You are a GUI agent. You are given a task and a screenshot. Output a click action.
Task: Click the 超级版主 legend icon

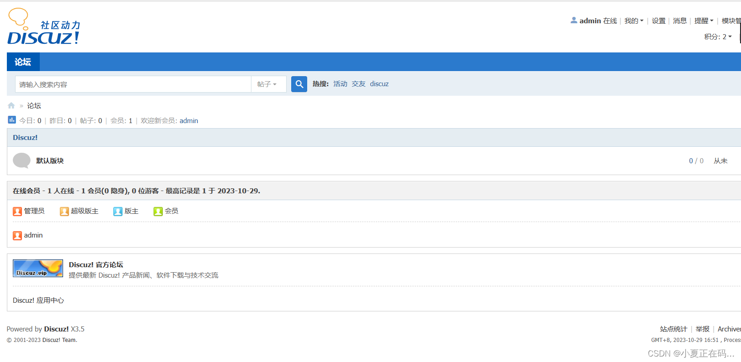64,211
